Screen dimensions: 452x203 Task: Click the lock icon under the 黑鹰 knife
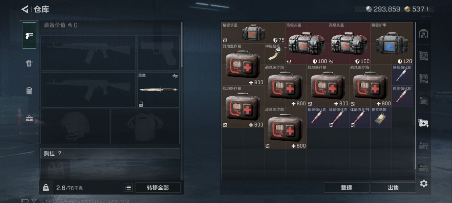point(141,104)
